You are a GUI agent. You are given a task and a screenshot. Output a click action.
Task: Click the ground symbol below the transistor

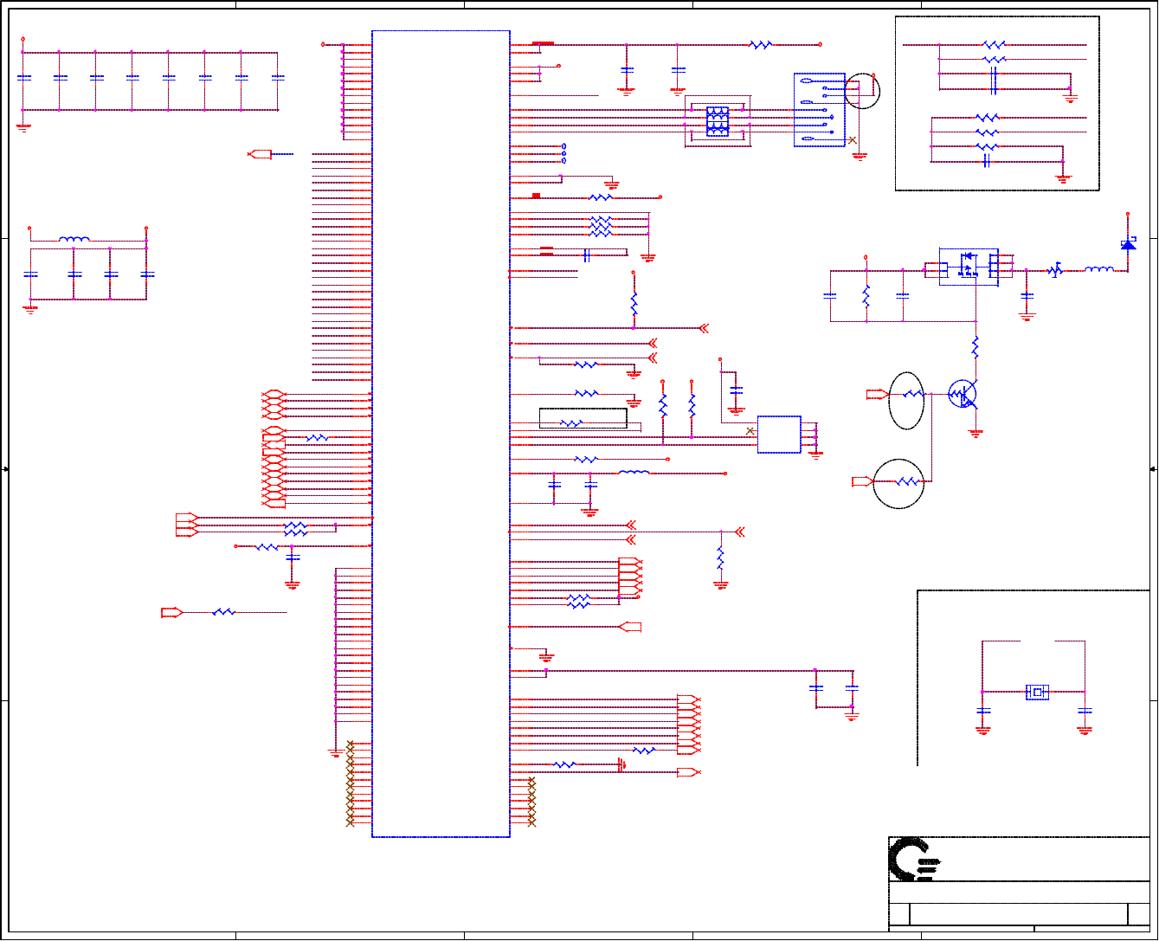(975, 434)
